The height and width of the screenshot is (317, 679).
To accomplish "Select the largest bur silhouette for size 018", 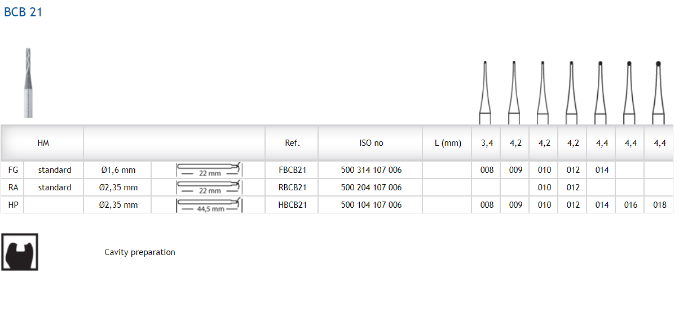I will point(658,92).
